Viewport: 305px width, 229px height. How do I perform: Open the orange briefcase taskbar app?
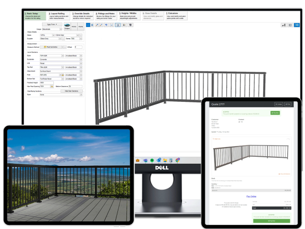click(138, 160)
